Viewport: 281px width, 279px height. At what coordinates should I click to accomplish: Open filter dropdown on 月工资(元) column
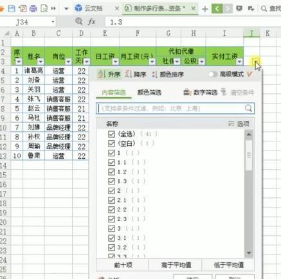coord(152,62)
